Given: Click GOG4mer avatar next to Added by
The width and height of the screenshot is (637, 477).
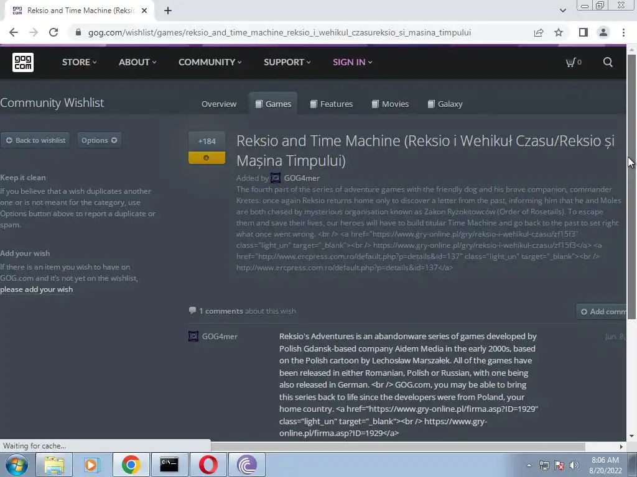Looking at the screenshot, I should click(276, 178).
